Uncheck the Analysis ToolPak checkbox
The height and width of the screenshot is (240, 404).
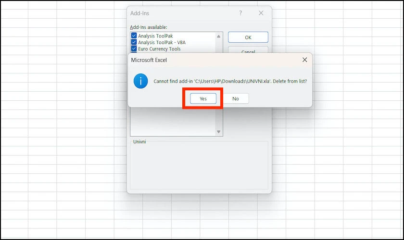pyautogui.click(x=134, y=36)
